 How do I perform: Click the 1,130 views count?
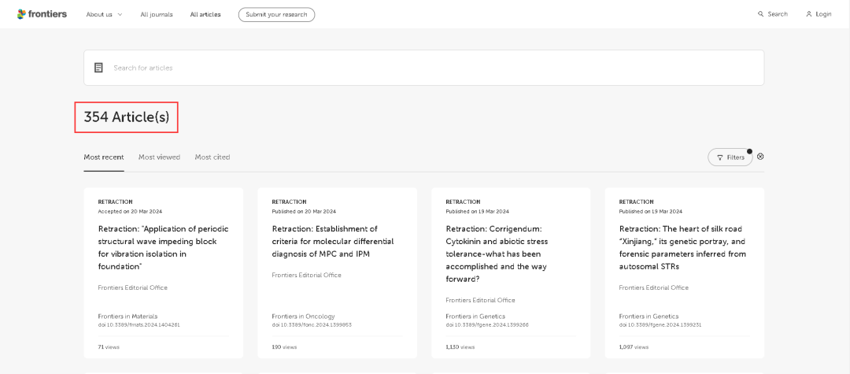(460, 347)
